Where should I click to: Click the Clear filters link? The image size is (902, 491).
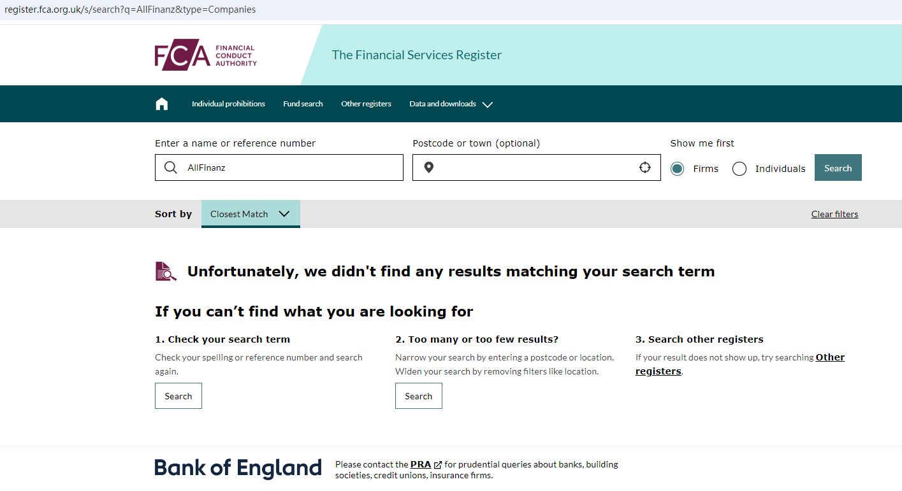(834, 214)
